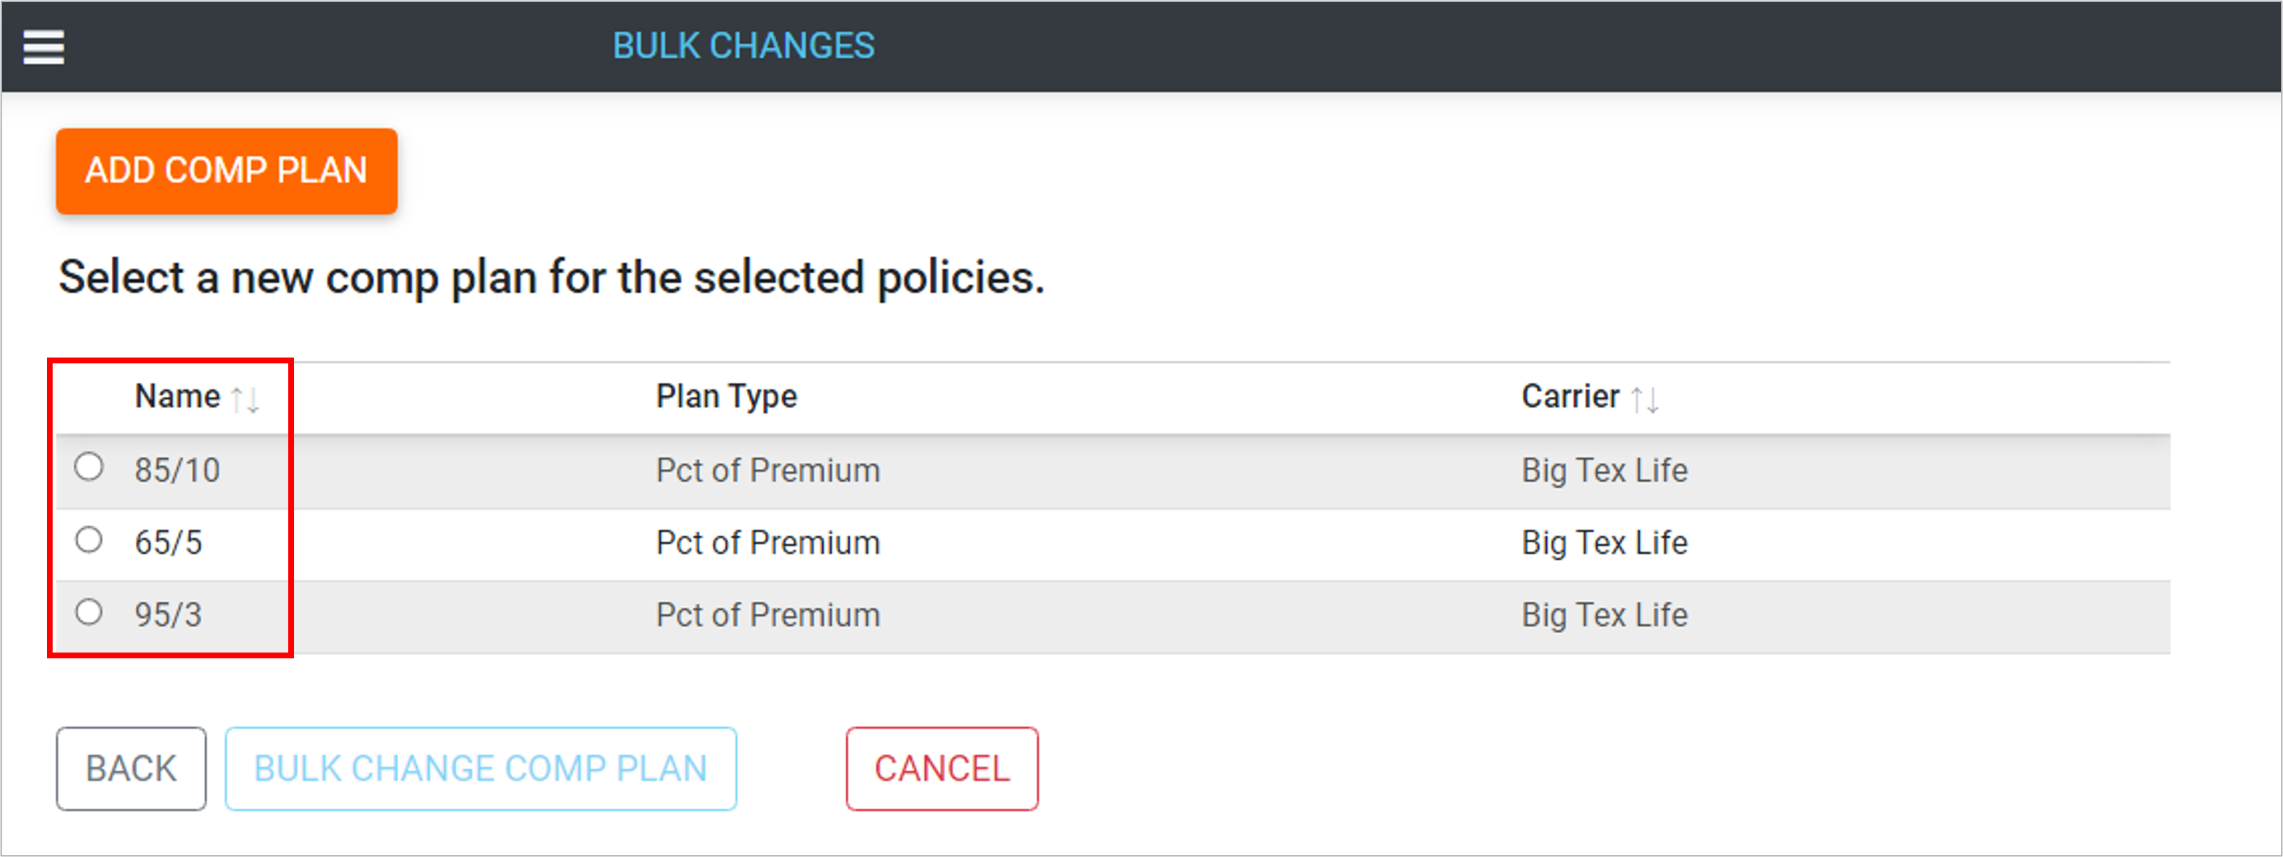
Task: Cancel the bulk change
Action: tap(941, 768)
